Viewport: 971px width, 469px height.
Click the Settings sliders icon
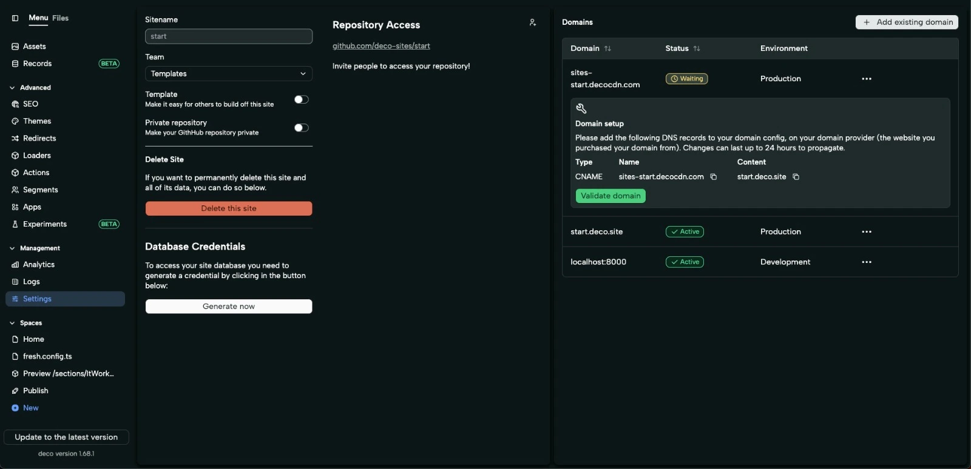click(15, 299)
